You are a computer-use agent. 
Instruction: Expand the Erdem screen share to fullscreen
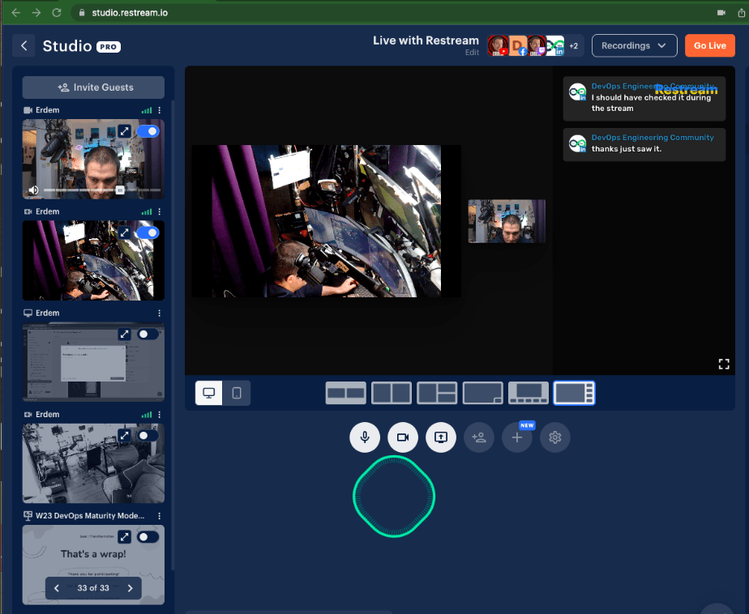point(124,335)
